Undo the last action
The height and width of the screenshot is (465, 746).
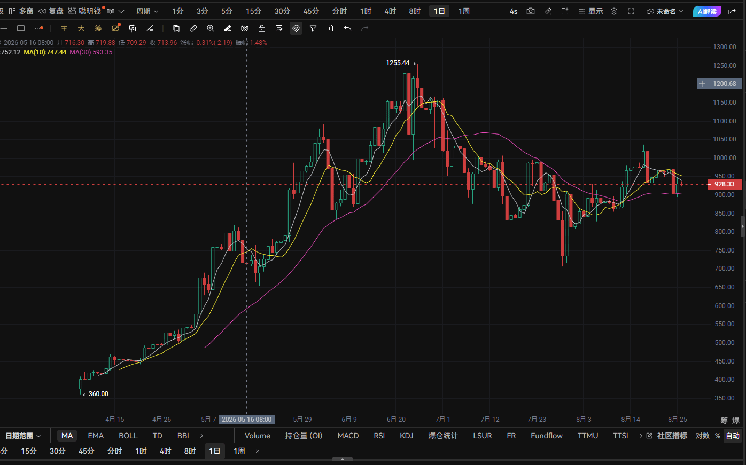[347, 28]
